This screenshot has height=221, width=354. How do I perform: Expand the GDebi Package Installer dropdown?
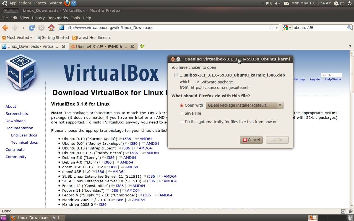coord(245,105)
